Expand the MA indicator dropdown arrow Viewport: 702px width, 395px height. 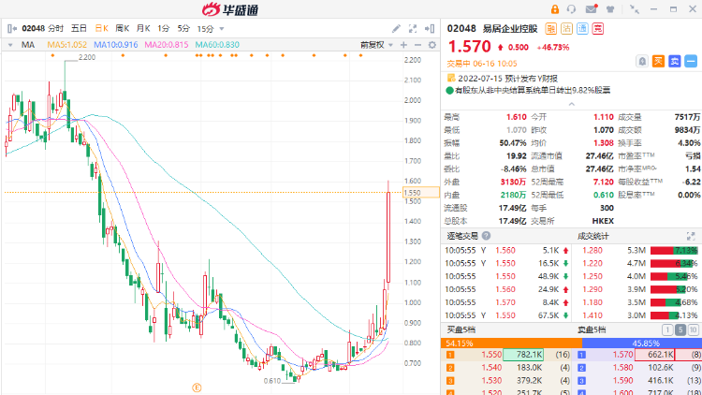(x=10, y=45)
